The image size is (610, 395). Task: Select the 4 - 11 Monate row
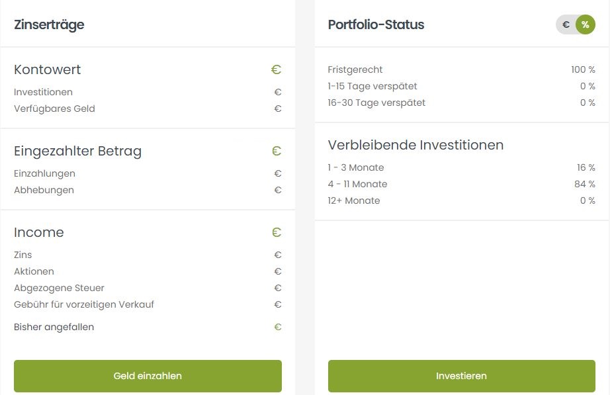(x=461, y=184)
